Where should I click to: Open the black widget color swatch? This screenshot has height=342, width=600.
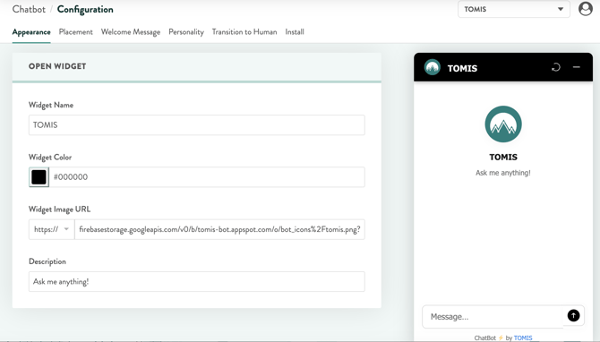point(39,177)
